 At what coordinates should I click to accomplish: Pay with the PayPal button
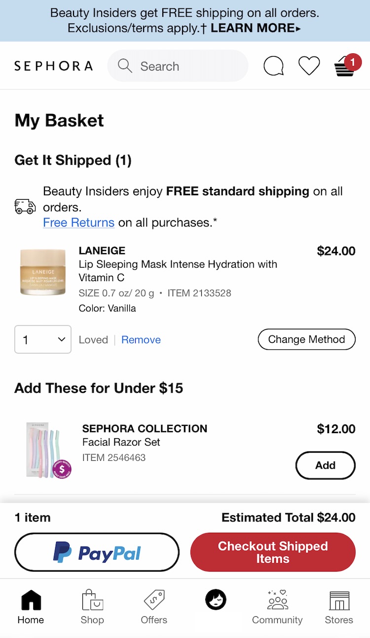click(x=97, y=552)
